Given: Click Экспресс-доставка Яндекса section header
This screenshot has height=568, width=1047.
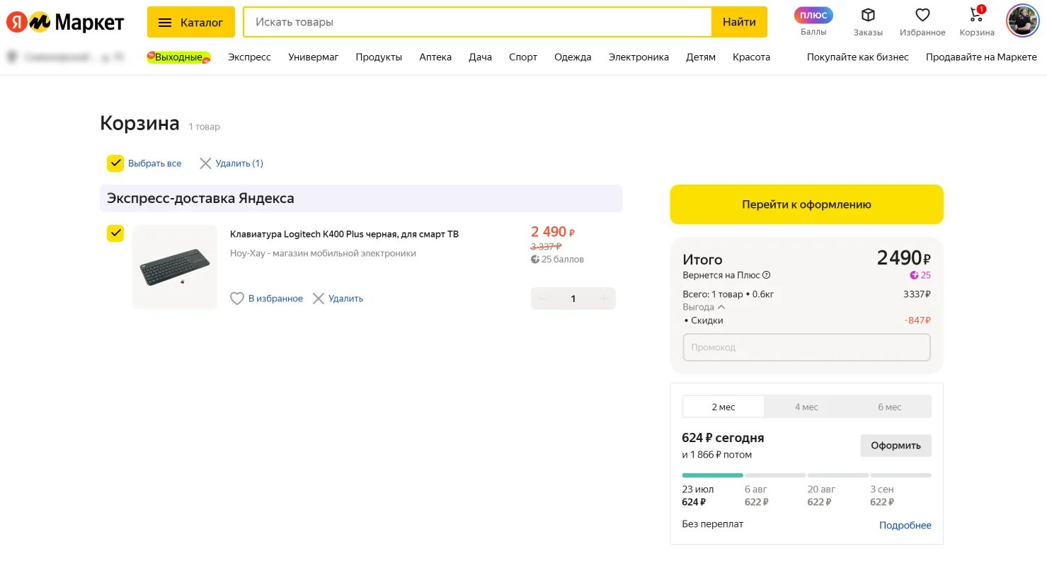Looking at the screenshot, I should coord(361,198).
